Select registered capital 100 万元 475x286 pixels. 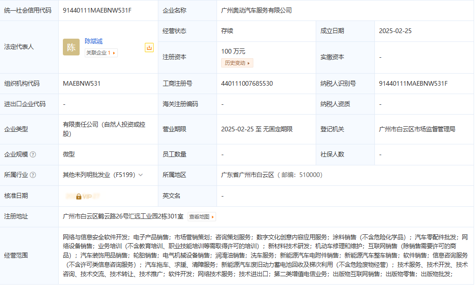233,52
